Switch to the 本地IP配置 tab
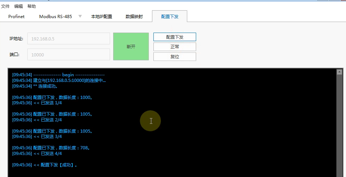The width and height of the screenshot is (346, 177). [x=101, y=16]
